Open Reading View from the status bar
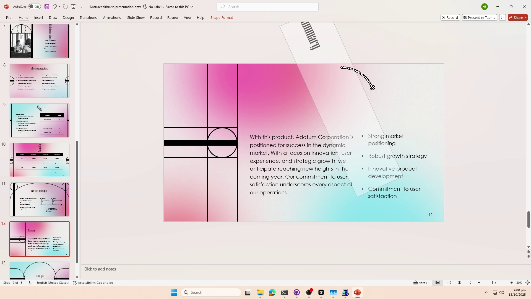Image resolution: width=531 pixels, height=299 pixels. pyautogui.click(x=460, y=283)
